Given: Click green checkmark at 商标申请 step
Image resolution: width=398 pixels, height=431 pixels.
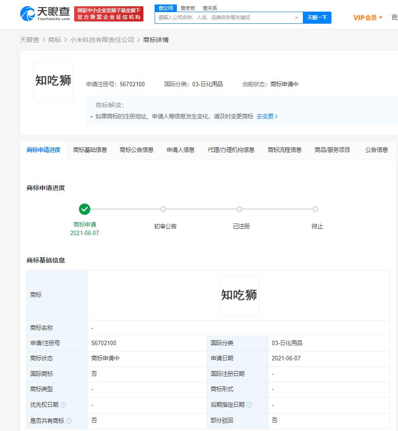Looking at the screenshot, I should coord(84,209).
